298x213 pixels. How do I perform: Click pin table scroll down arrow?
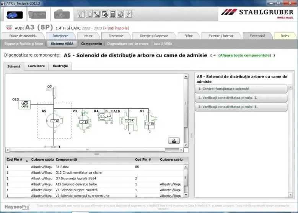[x=186, y=195]
